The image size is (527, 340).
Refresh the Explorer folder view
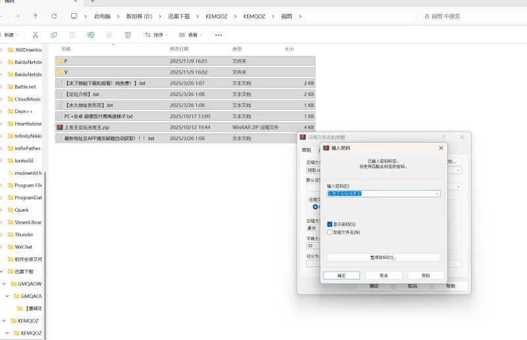tap(54, 16)
